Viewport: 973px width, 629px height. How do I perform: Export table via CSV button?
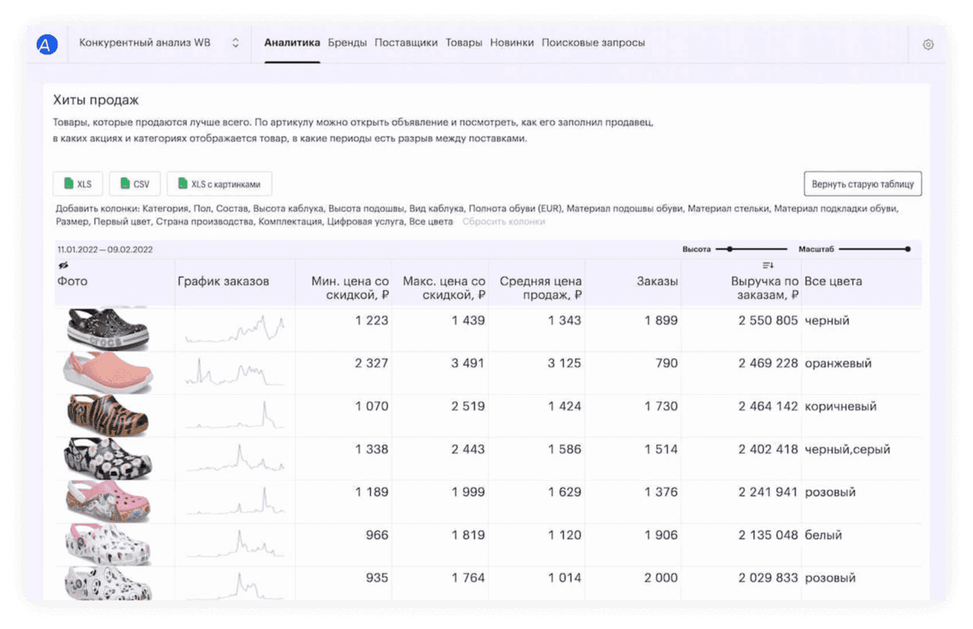pyautogui.click(x=134, y=184)
